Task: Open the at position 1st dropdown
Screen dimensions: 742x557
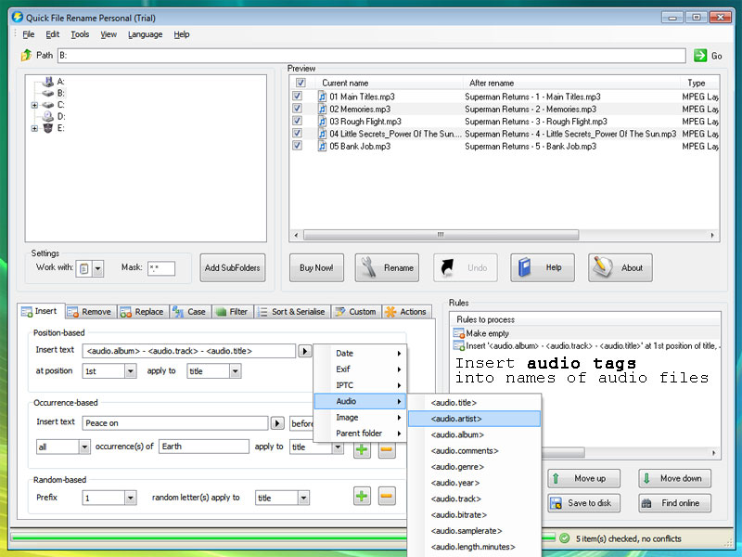Action: coord(129,371)
